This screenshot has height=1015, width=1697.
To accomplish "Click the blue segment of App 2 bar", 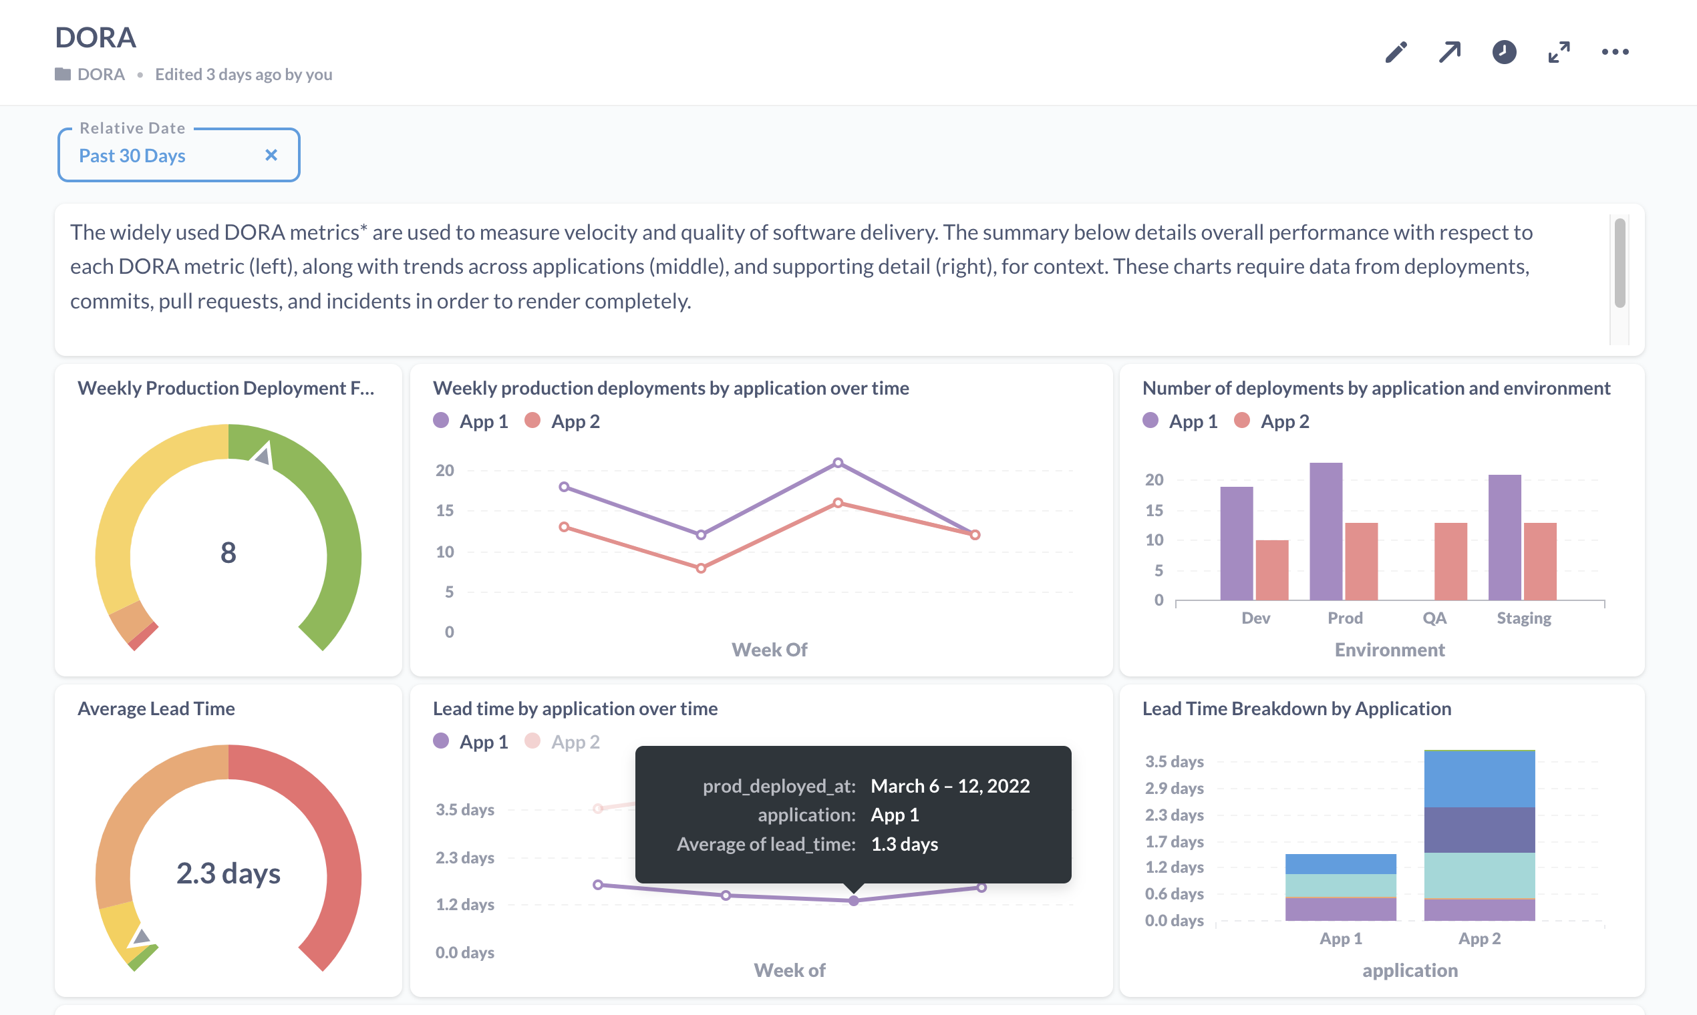I will [1479, 780].
